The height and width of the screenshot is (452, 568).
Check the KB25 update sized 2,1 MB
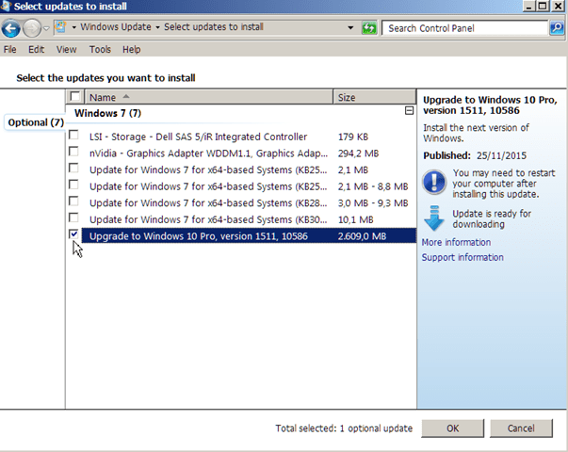[73, 168]
